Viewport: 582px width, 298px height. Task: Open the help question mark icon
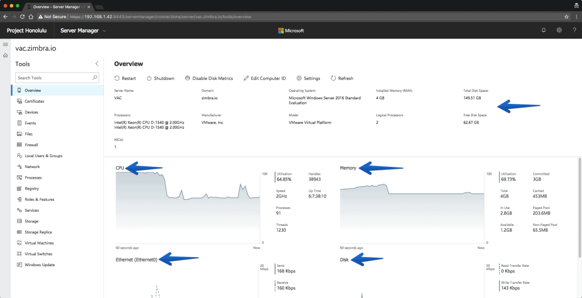(574, 31)
